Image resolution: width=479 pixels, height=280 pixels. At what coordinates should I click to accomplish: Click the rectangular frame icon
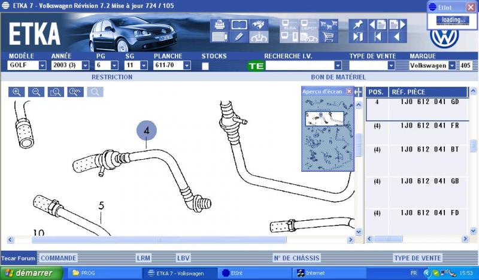pos(239,25)
